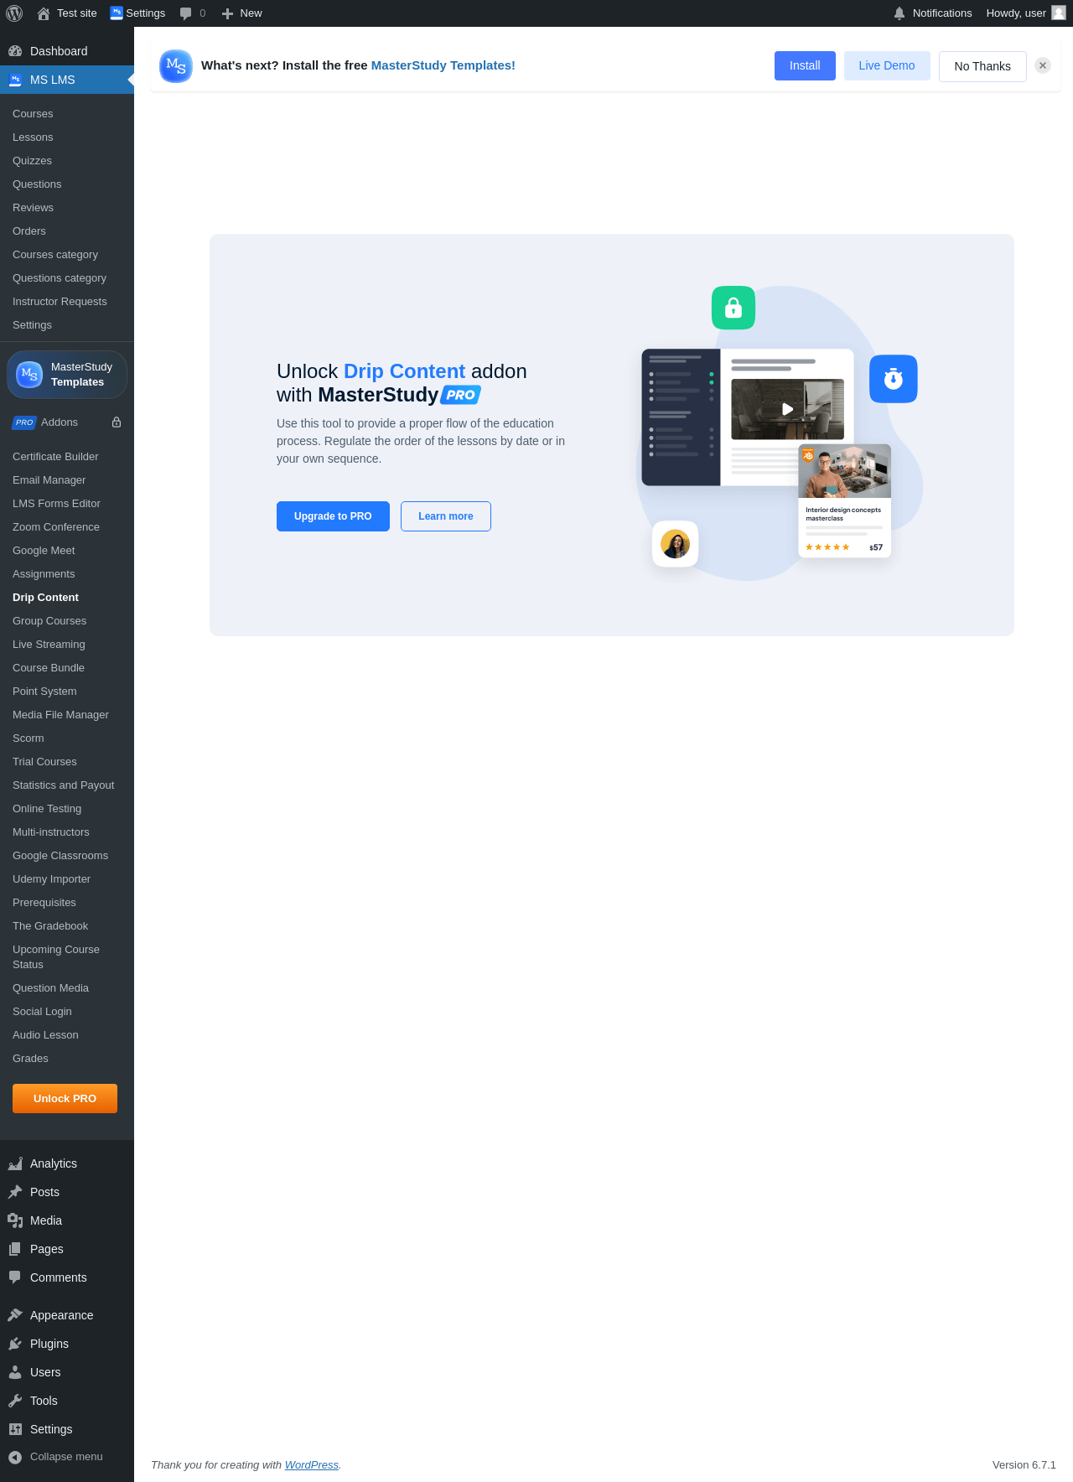The image size is (1073, 1482).
Task: Open Questions submenu item
Action: click(x=37, y=184)
